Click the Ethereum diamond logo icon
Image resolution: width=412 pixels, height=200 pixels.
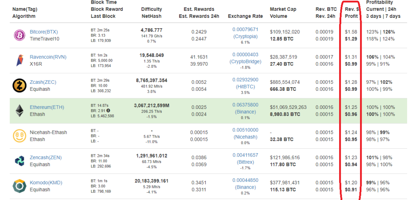pos(19,110)
